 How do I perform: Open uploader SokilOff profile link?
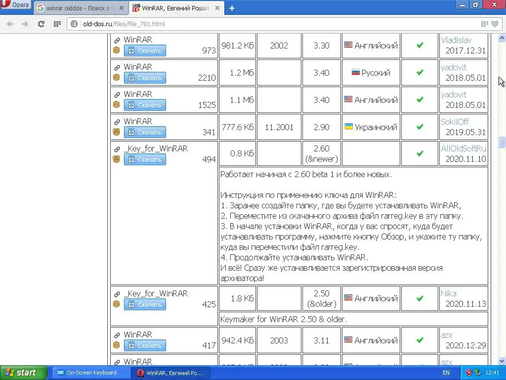click(x=455, y=122)
